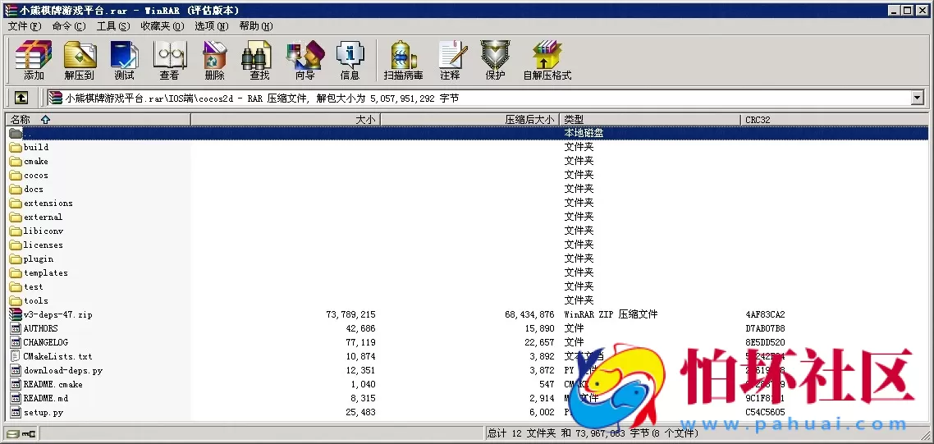934x444 pixels.
Task: Click CRC32 value 4AF83CA2
Action: [765, 314]
